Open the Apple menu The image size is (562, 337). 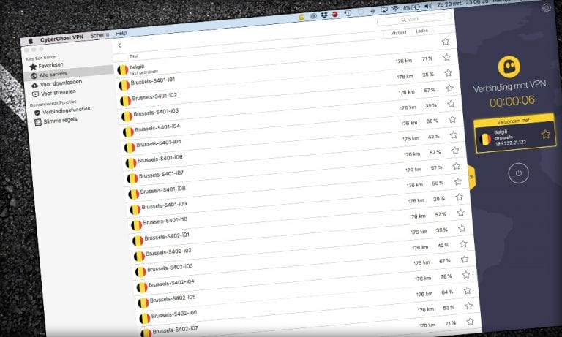coord(31,42)
